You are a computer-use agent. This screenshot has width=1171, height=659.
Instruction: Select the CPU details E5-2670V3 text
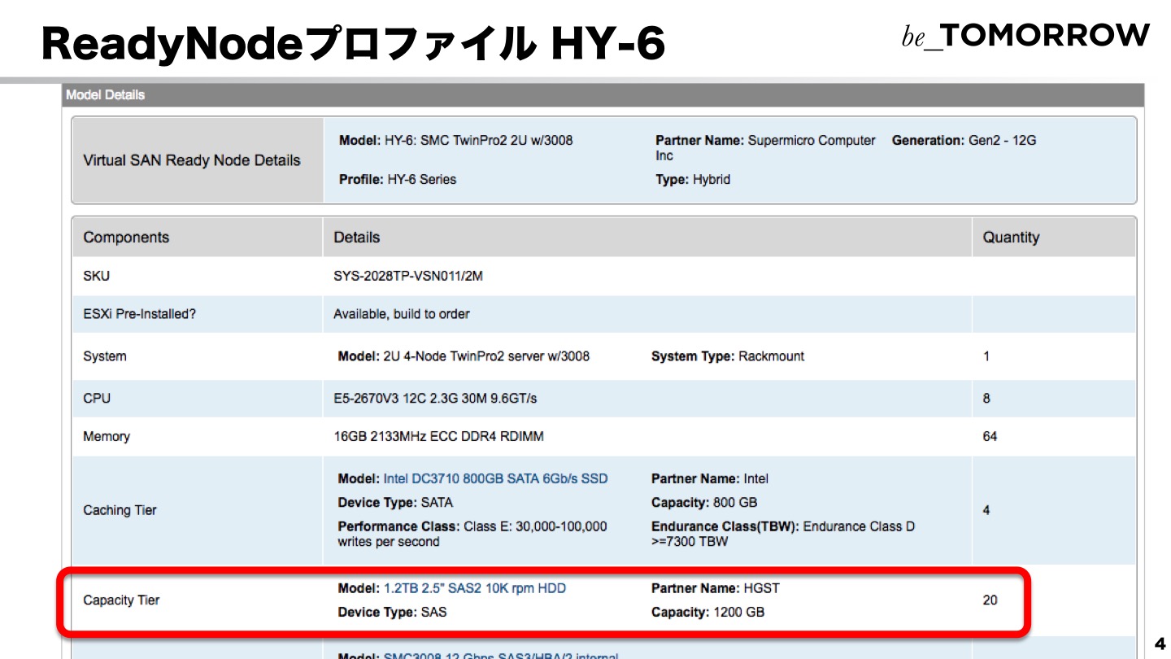(435, 399)
